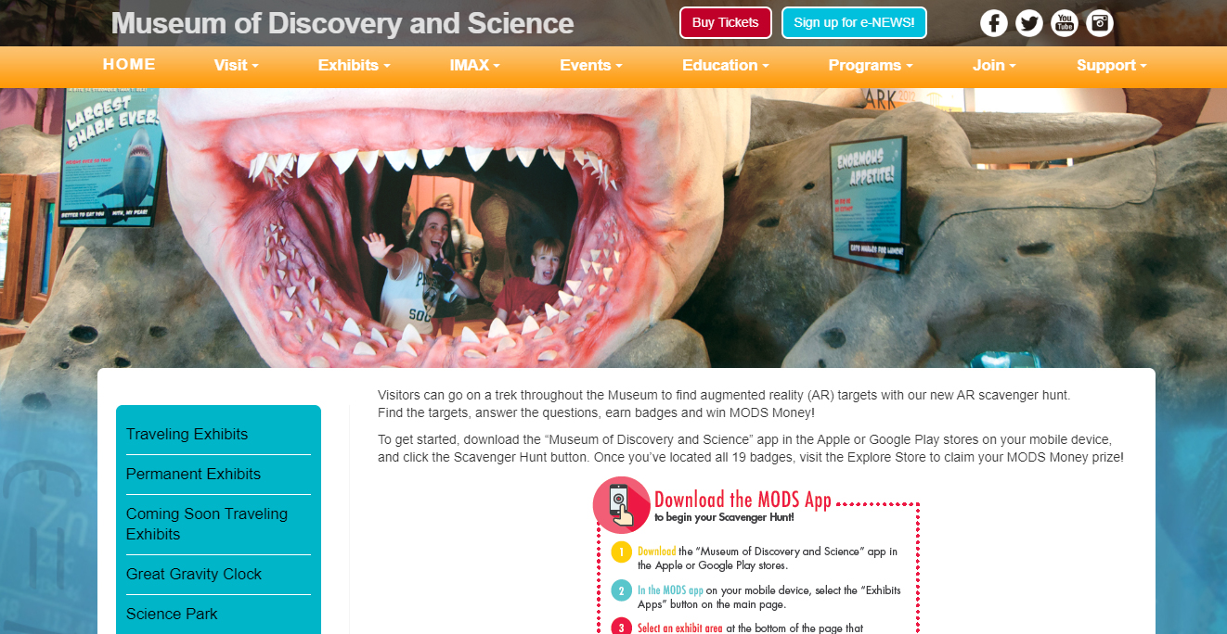Open the museum's YouTube channel icon

[1065, 23]
